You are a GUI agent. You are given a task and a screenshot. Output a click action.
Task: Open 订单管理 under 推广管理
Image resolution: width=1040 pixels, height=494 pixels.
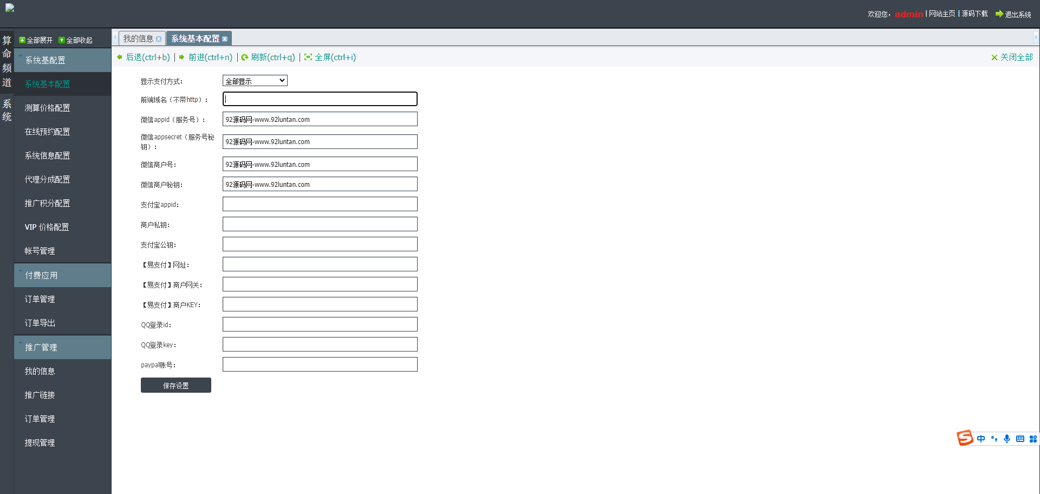click(x=63, y=419)
